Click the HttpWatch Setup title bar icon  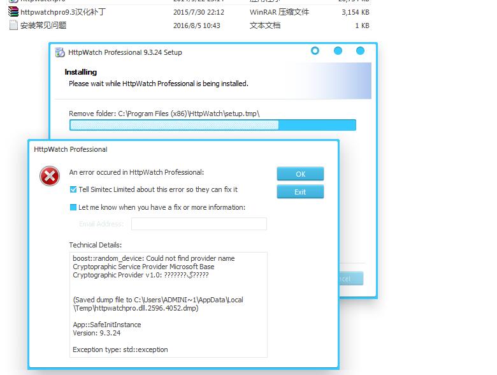[60, 52]
